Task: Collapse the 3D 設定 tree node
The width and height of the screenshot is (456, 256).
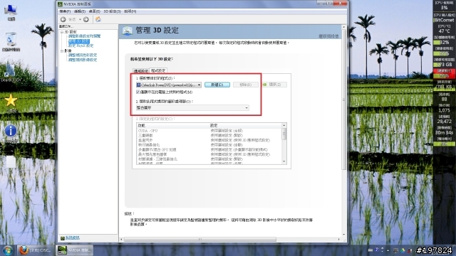Action: coord(62,32)
